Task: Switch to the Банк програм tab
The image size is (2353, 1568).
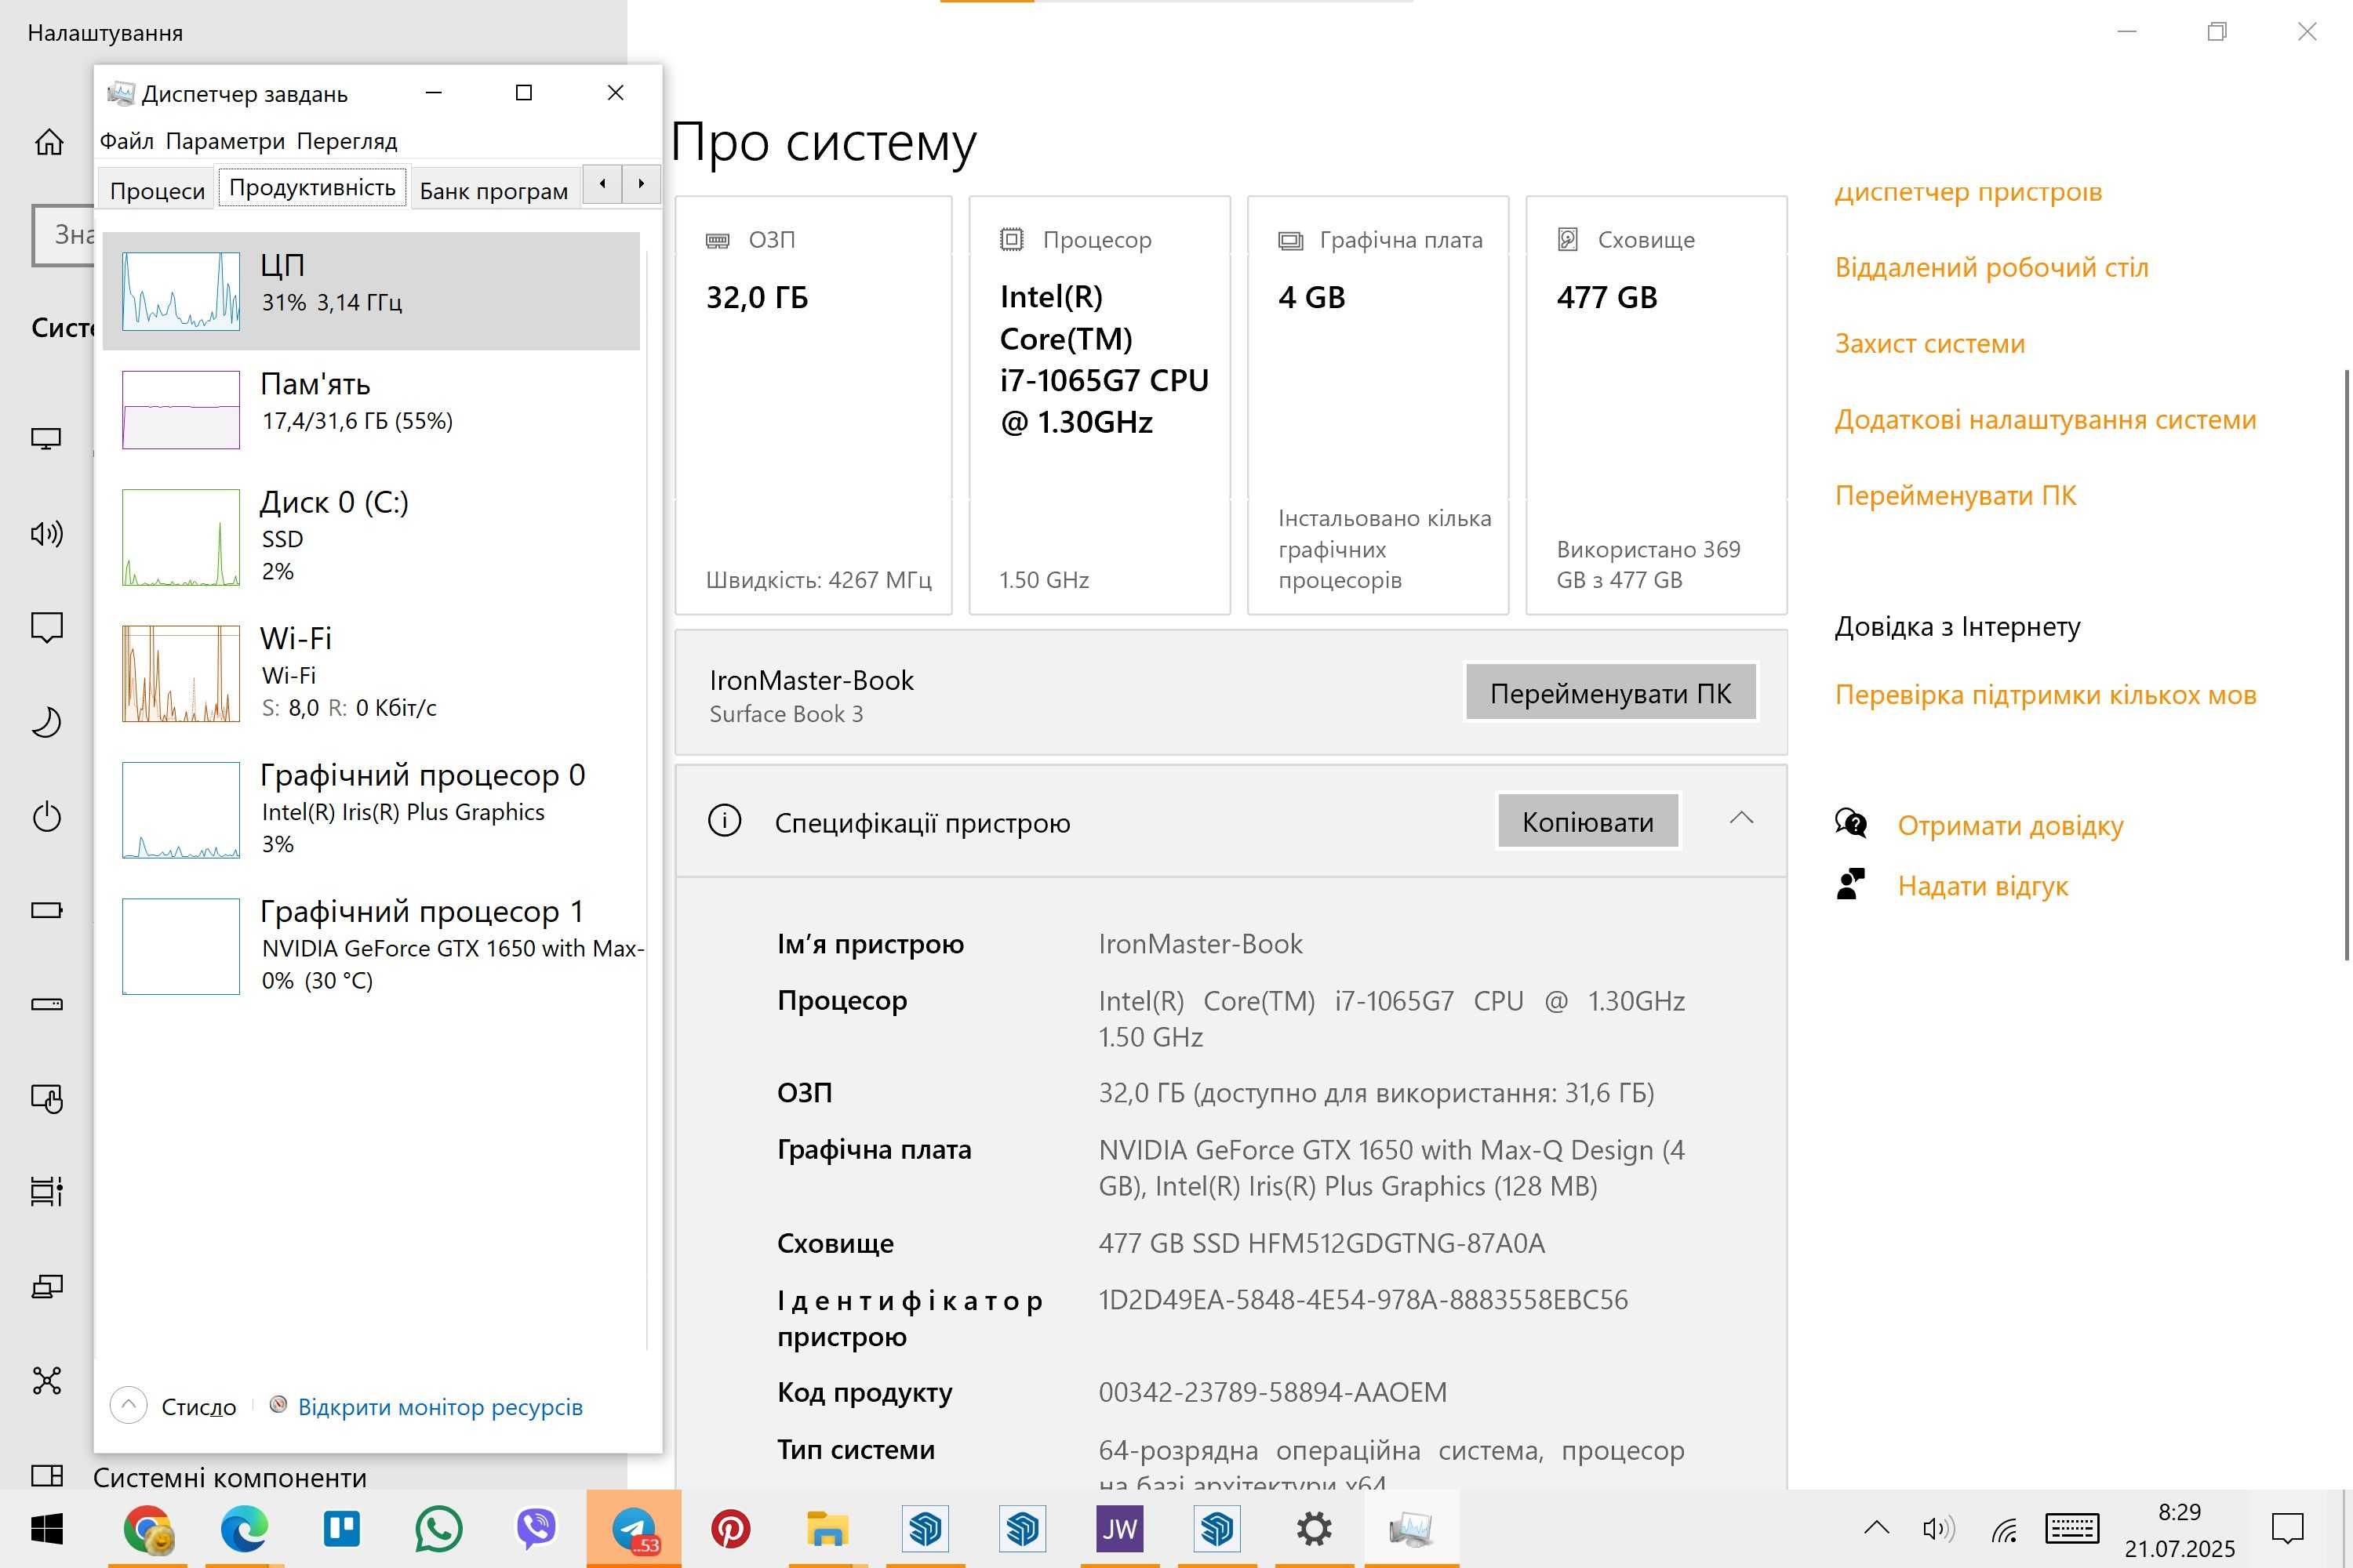Action: pyautogui.click(x=493, y=190)
